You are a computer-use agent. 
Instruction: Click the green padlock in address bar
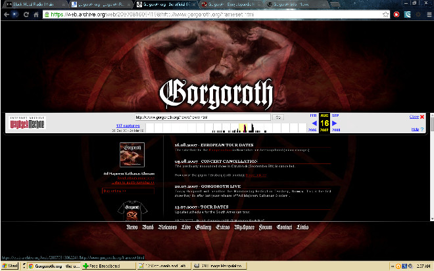point(47,14)
